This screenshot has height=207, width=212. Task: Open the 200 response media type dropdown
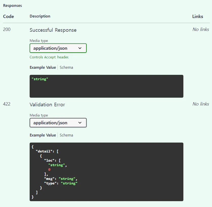(x=58, y=48)
